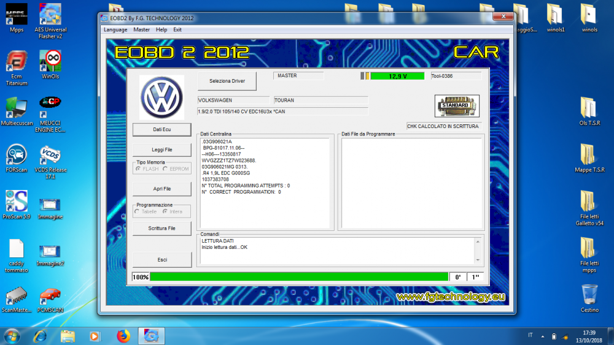Open the Master menu
This screenshot has width=614, height=345.
141,29
